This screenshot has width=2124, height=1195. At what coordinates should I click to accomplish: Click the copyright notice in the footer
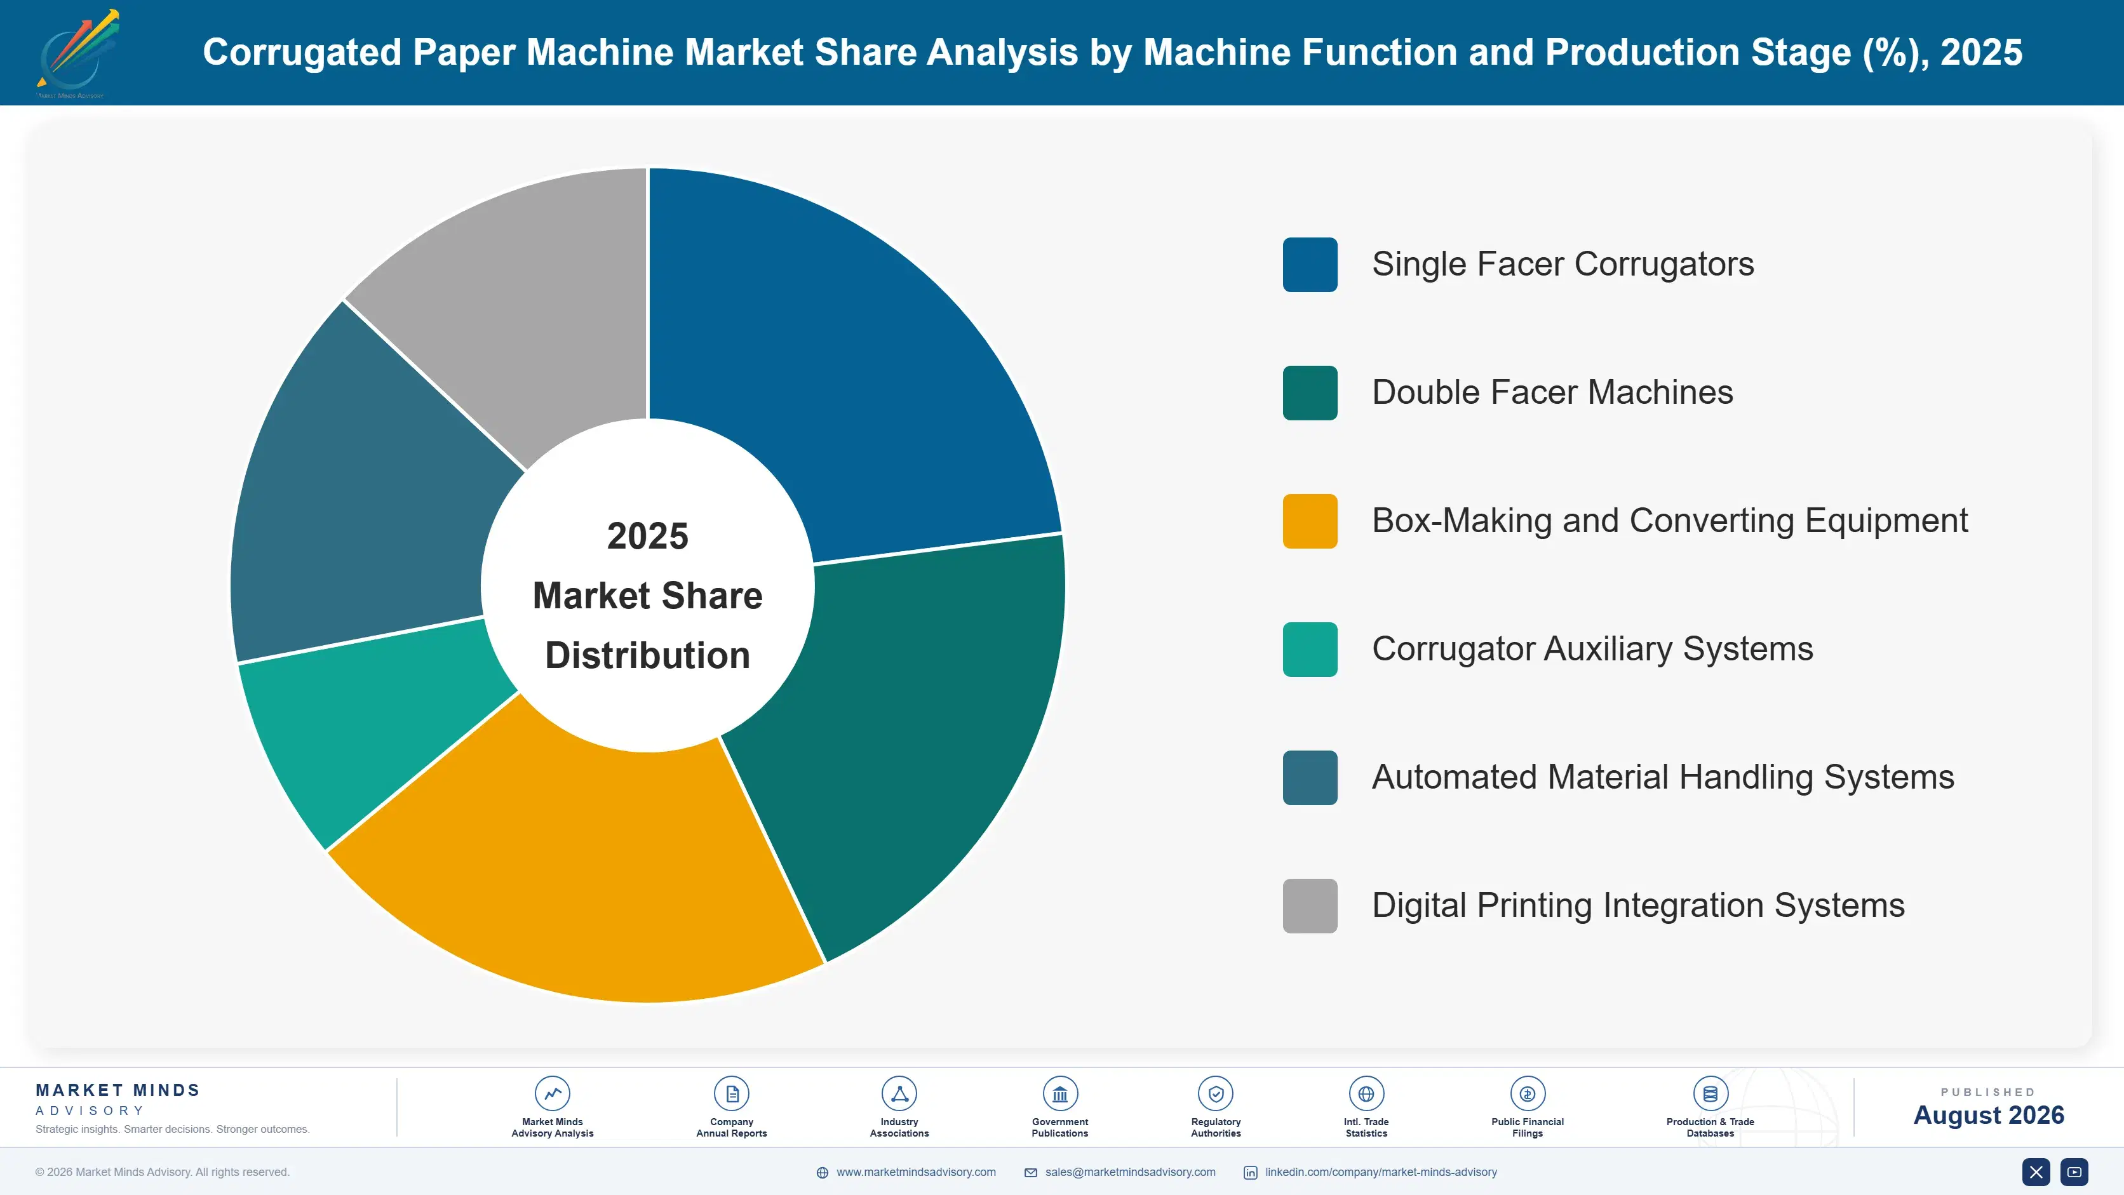163,1172
